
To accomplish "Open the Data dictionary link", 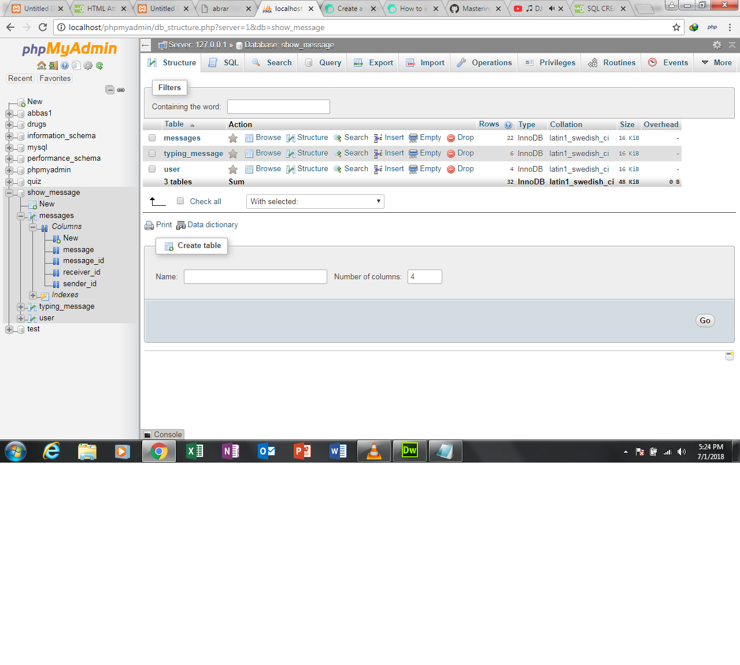I will pos(207,225).
